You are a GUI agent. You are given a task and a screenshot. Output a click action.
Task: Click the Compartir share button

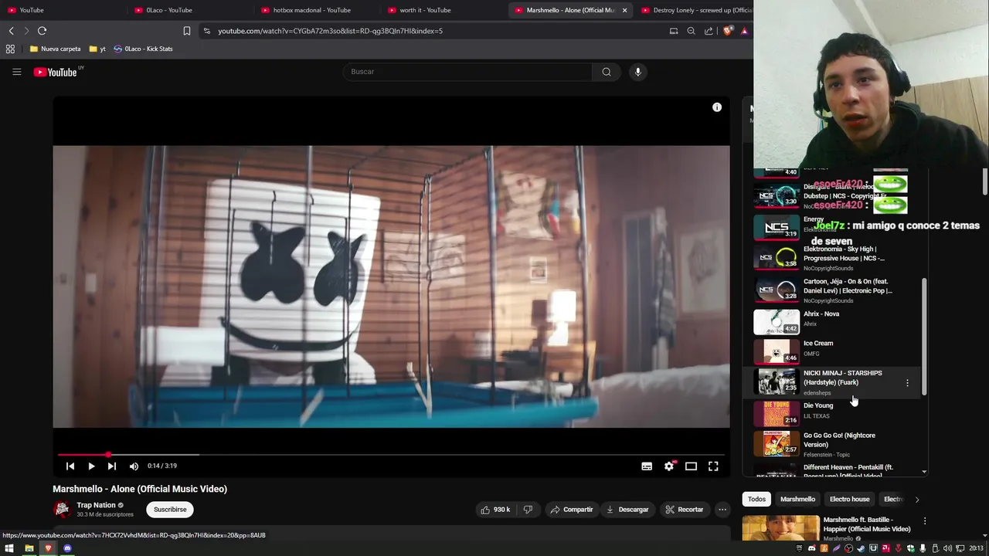572,510
